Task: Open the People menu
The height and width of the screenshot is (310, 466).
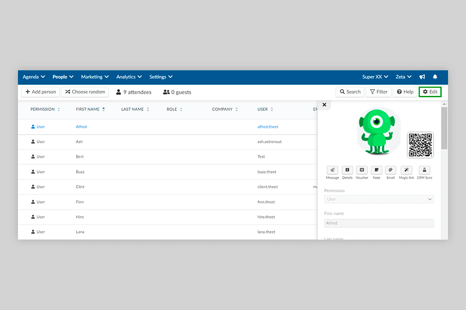Action: [x=63, y=77]
